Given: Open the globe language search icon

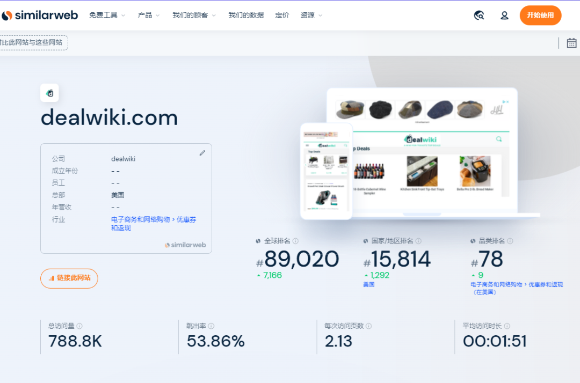Looking at the screenshot, I should [479, 15].
